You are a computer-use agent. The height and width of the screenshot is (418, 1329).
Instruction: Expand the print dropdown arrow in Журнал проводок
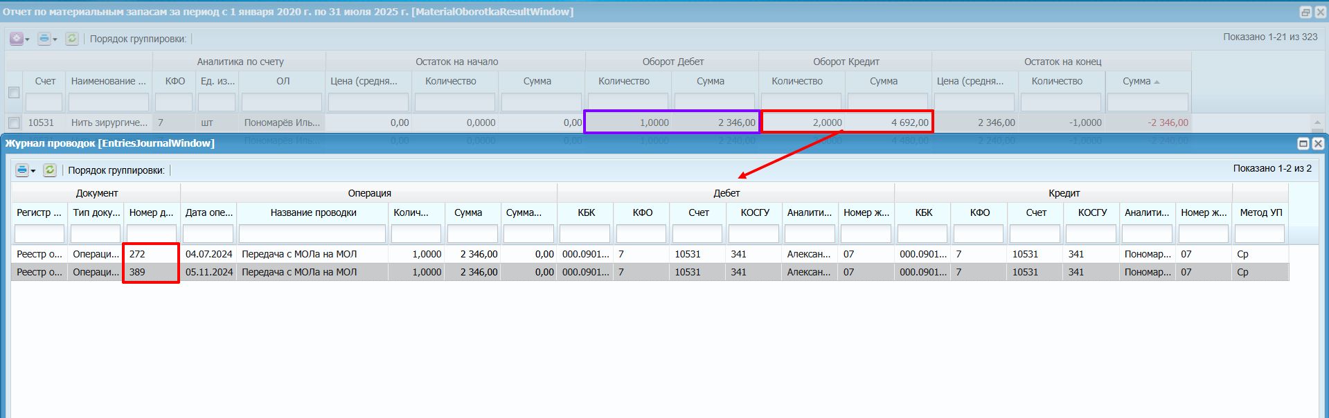pyautogui.click(x=33, y=171)
